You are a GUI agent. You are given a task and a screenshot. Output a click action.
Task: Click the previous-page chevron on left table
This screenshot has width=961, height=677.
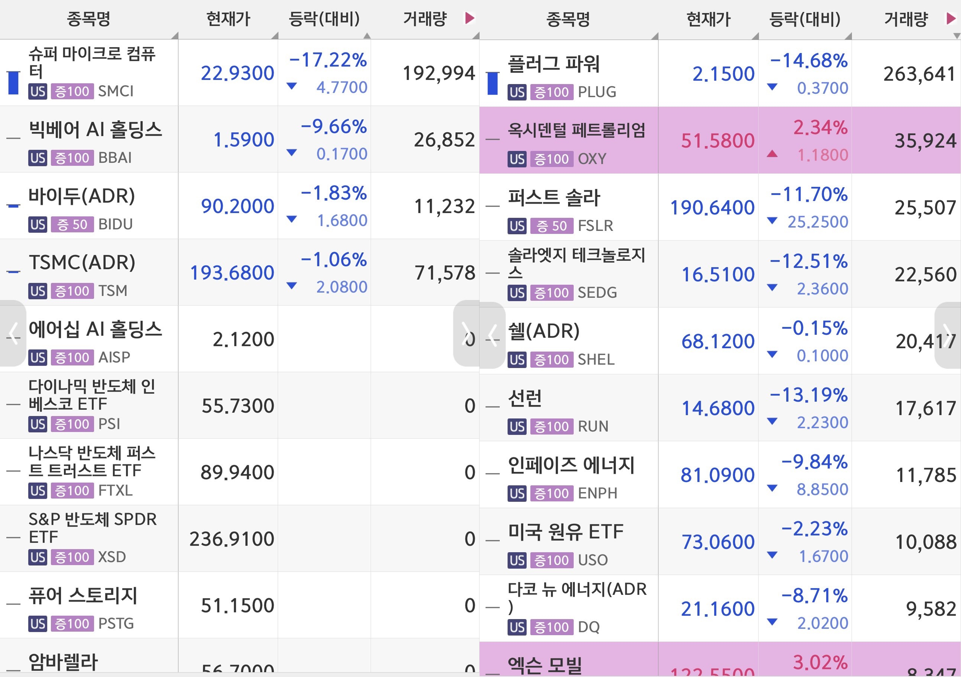[x=13, y=333]
